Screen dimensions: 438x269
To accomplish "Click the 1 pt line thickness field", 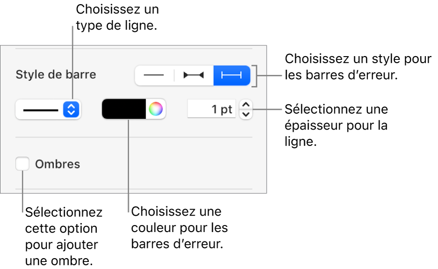I will (x=212, y=109).
